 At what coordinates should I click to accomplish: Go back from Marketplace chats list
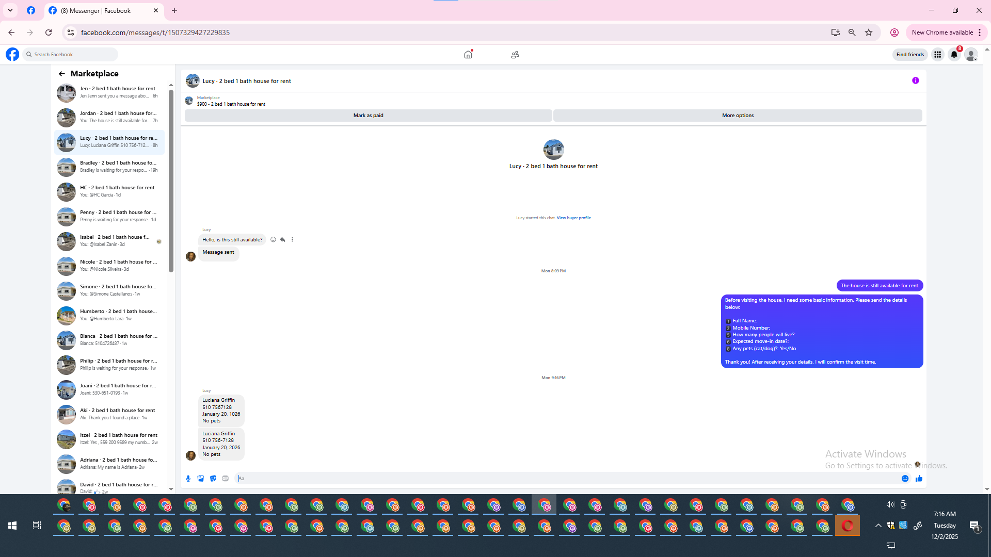pyautogui.click(x=62, y=74)
